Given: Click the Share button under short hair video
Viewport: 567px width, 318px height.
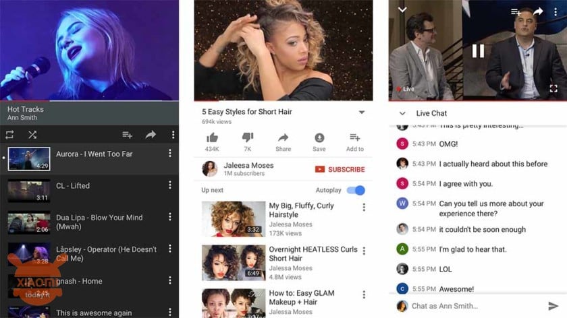Looking at the screenshot, I should click(x=283, y=142).
